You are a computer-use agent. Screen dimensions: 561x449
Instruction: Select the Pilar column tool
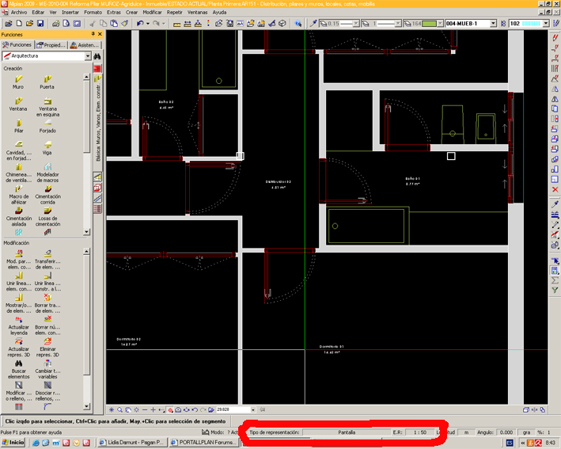19,126
